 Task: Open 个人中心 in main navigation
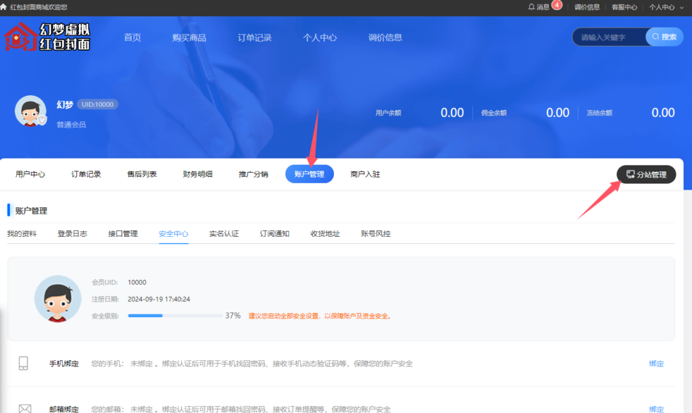point(320,38)
